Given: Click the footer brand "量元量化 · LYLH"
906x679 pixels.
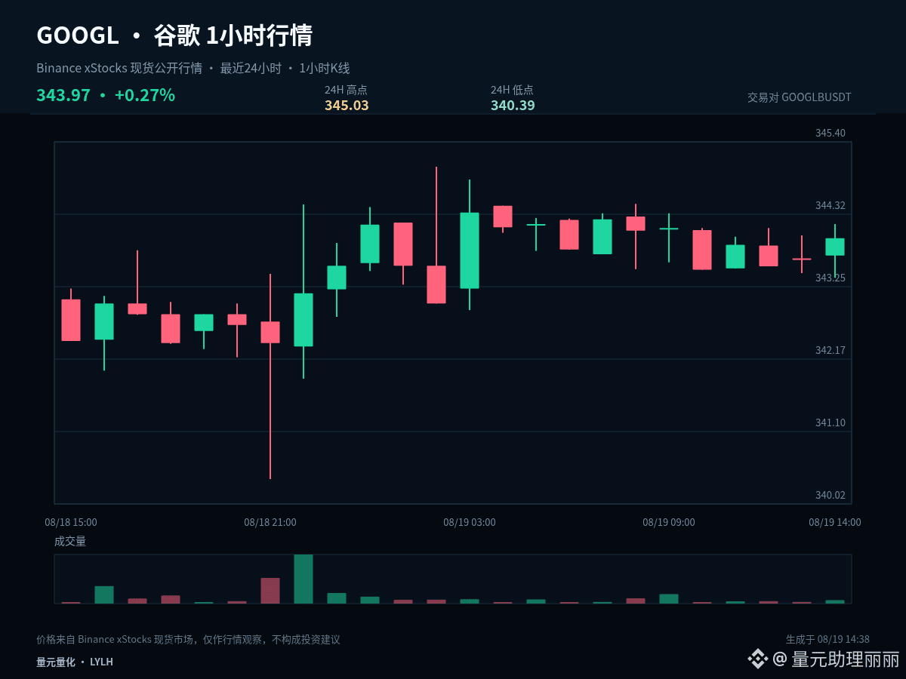Looking at the screenshot, I should pos(75,662).
